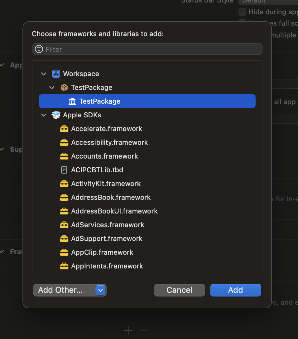Click the Cancel button
This screenshot has height=339, width=298.
pyautogui.click(x=179, y=290)
